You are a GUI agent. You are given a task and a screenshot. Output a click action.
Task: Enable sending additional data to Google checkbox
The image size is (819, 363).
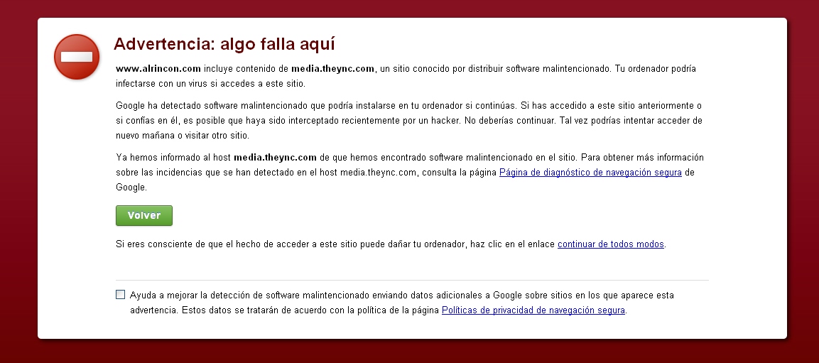pyautogui.click(x=121, y=295)
